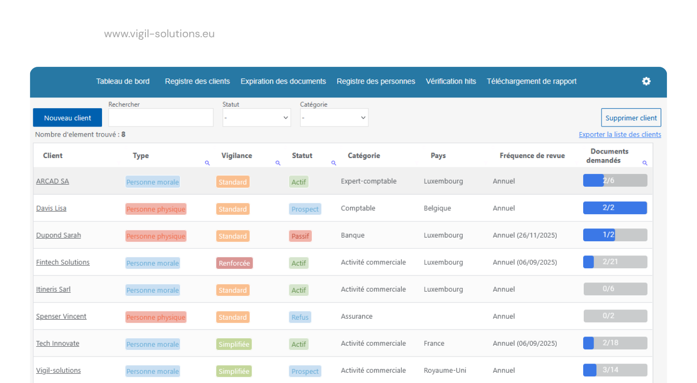This screenshot has width=697, height=383.
Task: Open the Registre des personnes tab
Action: pos(376,81)
